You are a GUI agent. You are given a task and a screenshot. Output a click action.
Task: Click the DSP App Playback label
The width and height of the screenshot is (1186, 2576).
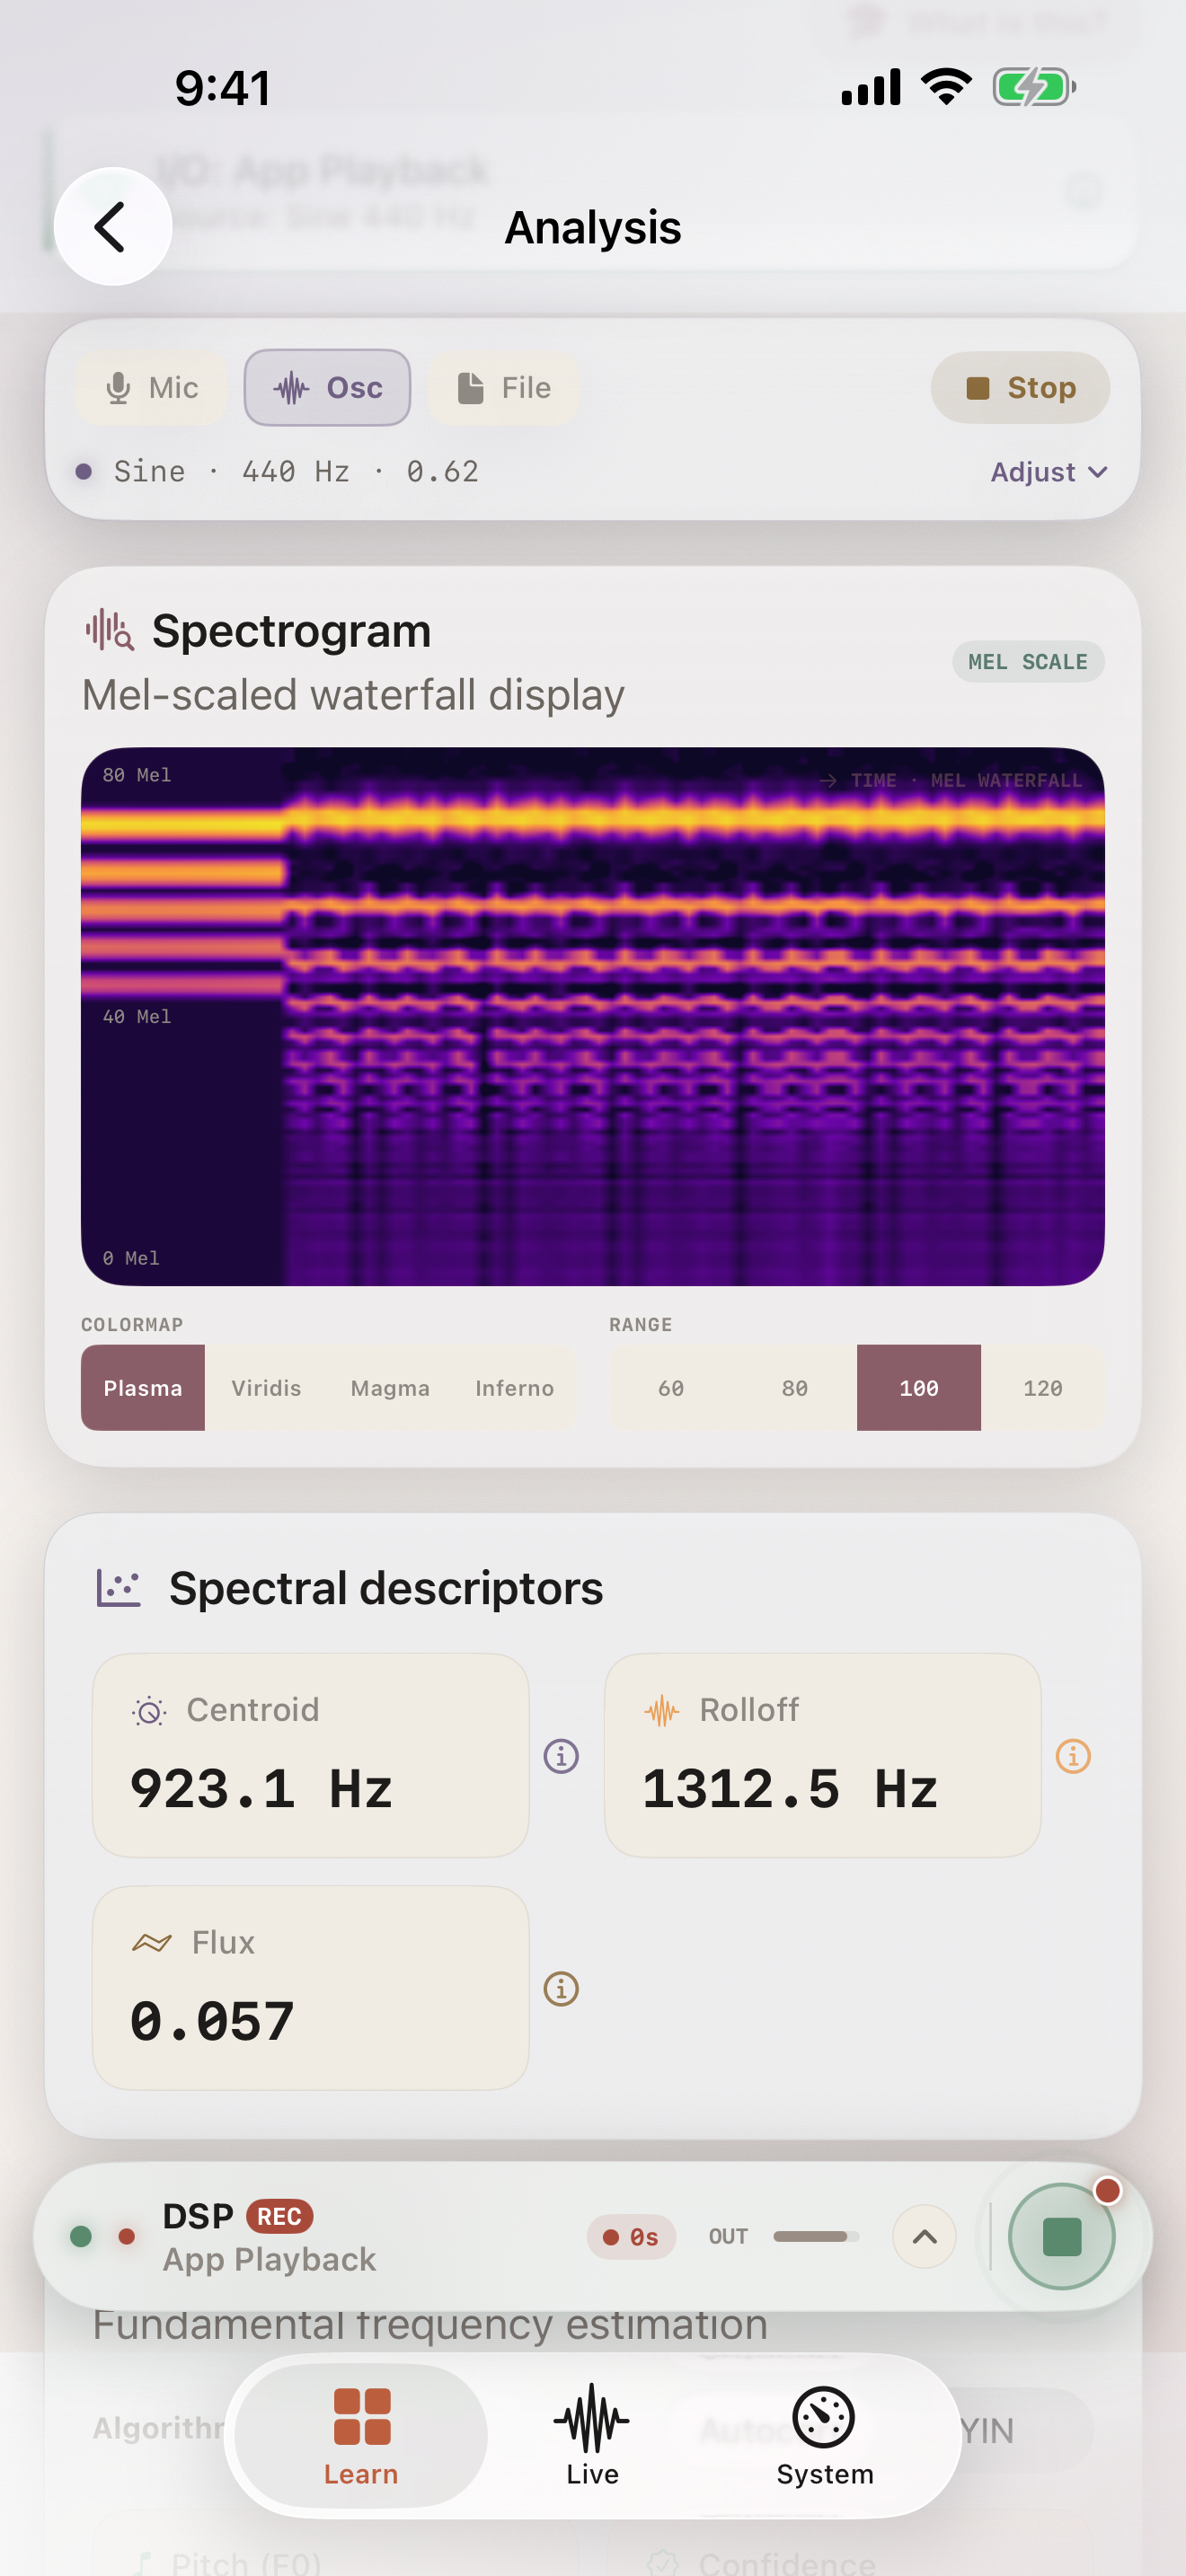(x=269, y=2237)
